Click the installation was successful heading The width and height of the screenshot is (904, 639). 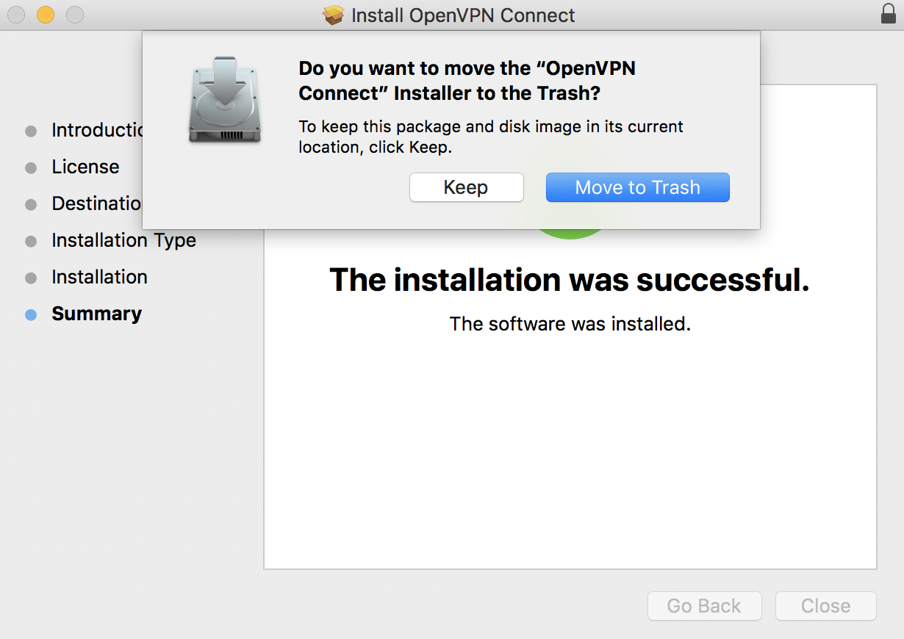coord(570,280)
